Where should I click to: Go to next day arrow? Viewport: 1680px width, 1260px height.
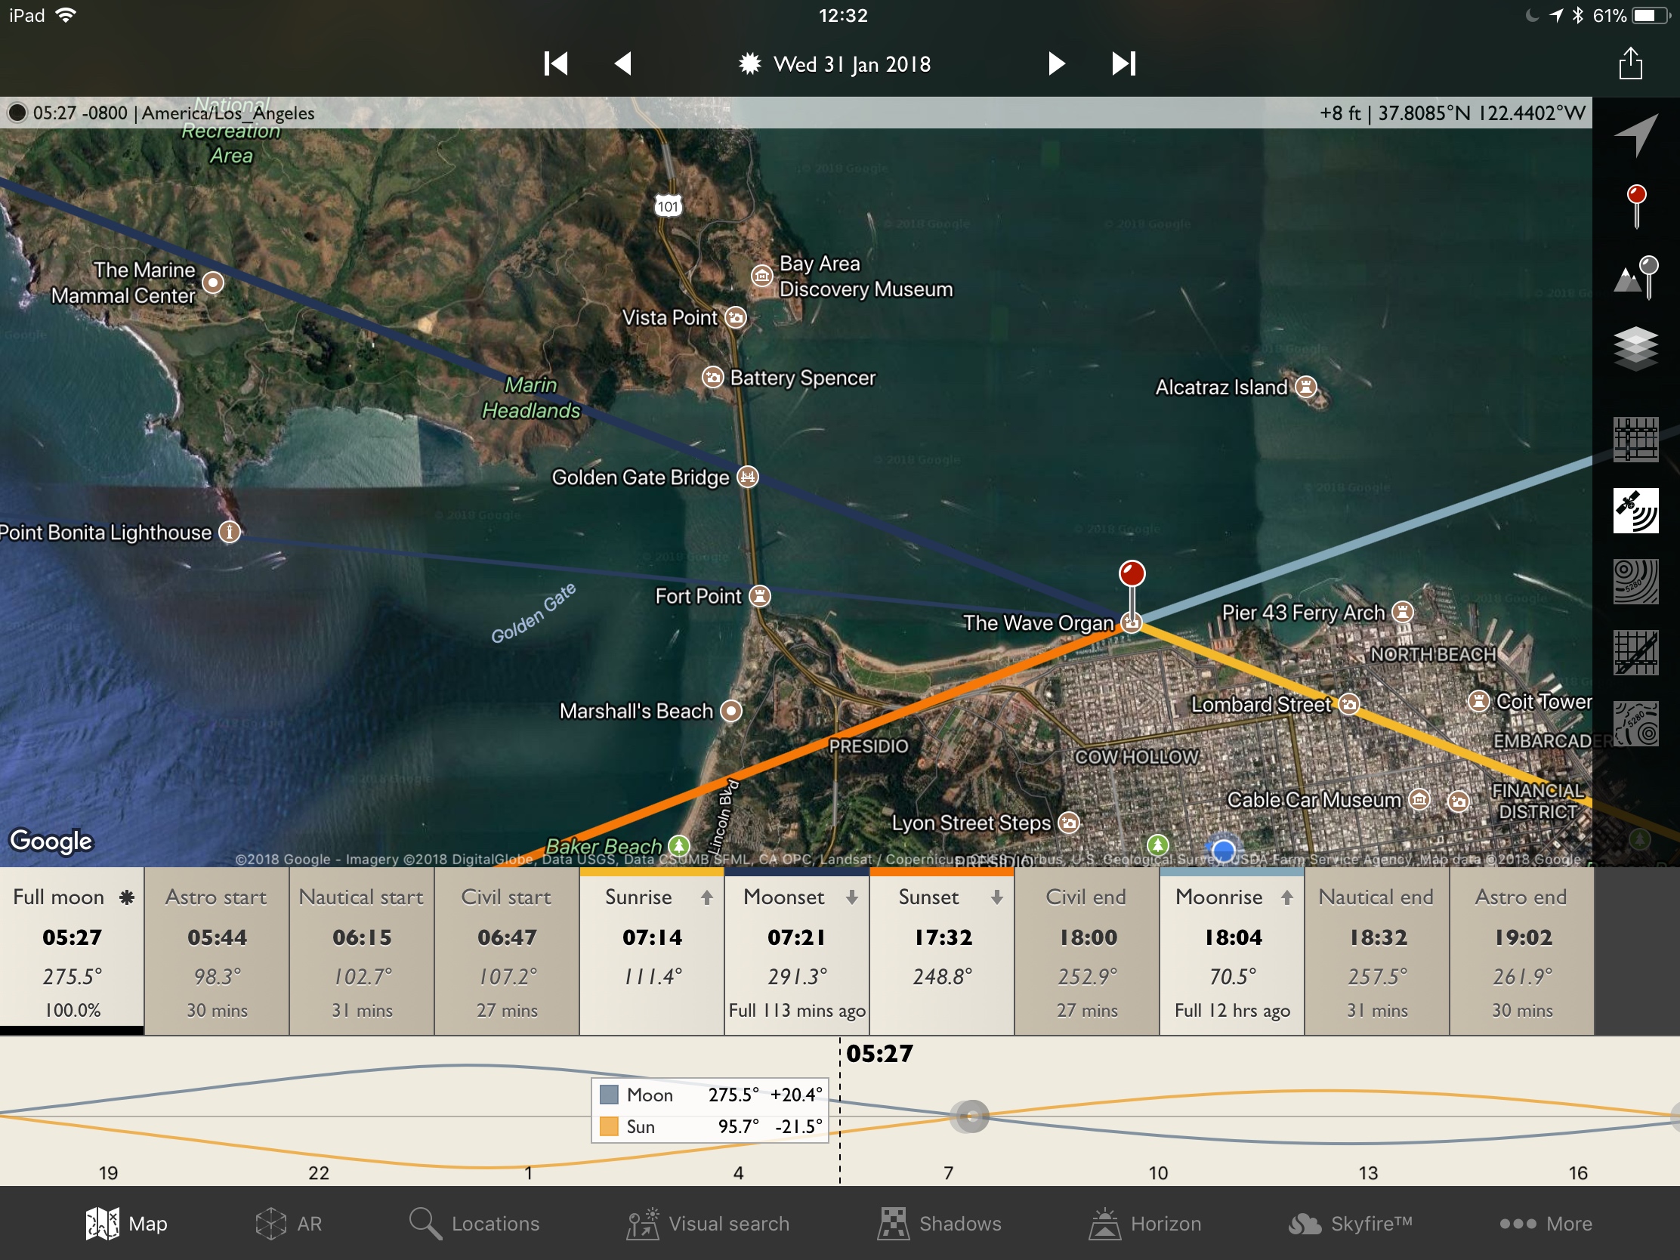click(x=1056, y=63)
